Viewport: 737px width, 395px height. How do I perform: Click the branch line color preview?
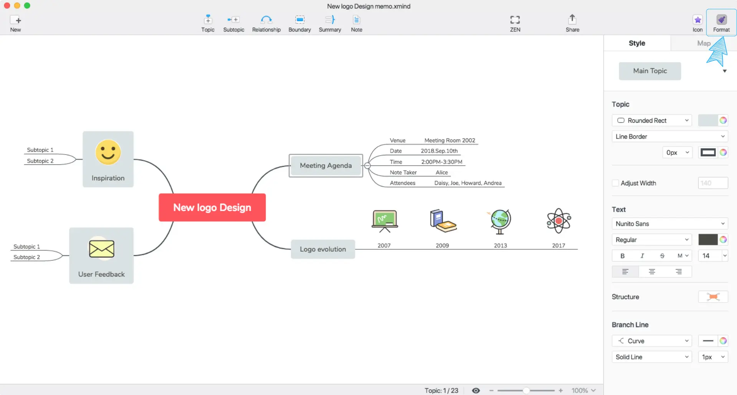[708, 341]
